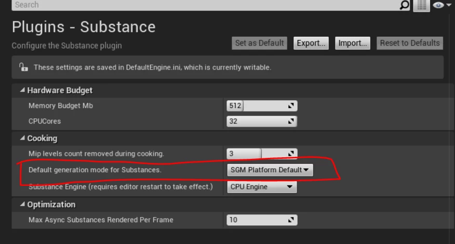The height and width of the screenshot is (244, 455).
Task: Click the DefaultEngine.ini writable notice text
Action: 152,67
